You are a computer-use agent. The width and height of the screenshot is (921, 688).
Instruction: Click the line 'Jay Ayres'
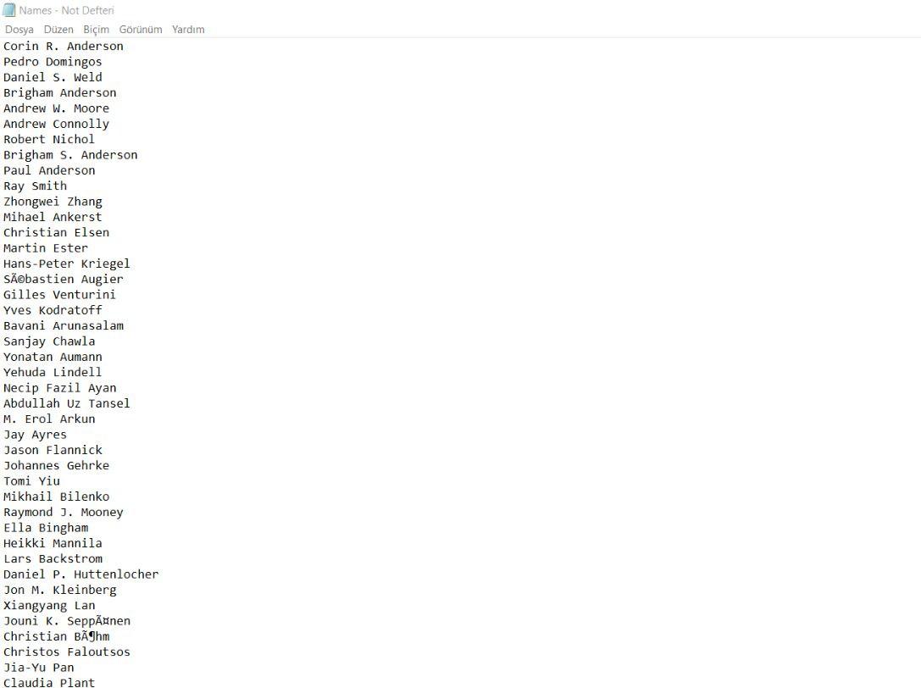pyautogui.click(x=36, y=435)
